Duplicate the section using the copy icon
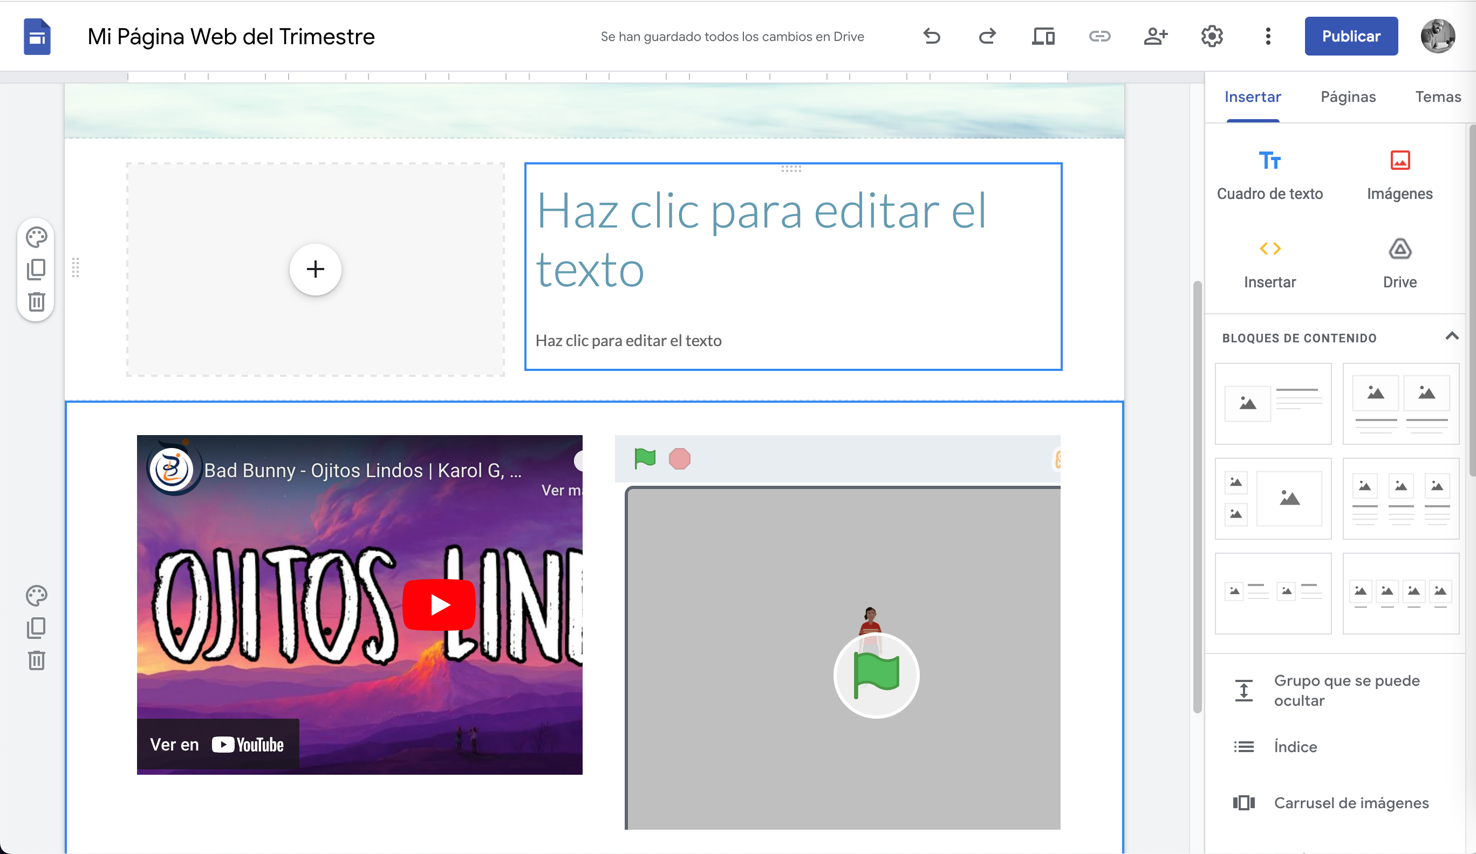This screenshot has height=854, width=1476. pyautogui.click(x=37, y=627)
